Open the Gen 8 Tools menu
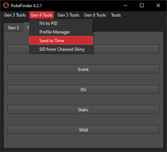The height and width of the screenshot is (152, 167). pyautogui.click(x=95, y=15)
